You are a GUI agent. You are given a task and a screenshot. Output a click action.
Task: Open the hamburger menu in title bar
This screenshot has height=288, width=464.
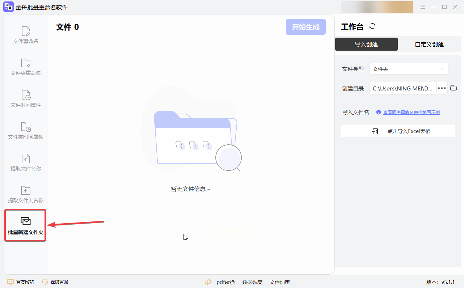point(423,7)
